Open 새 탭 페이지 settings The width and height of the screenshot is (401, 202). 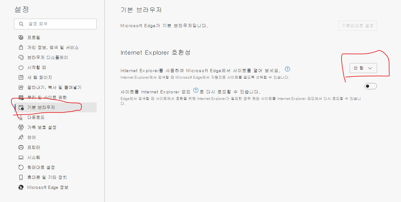tap(55, 77)
